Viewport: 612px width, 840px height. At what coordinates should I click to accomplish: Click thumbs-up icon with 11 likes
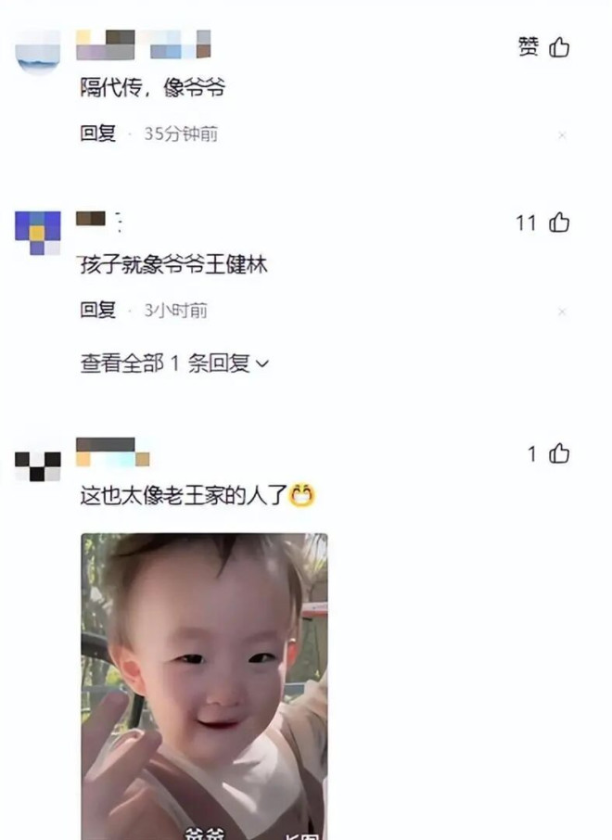[559, 222]
